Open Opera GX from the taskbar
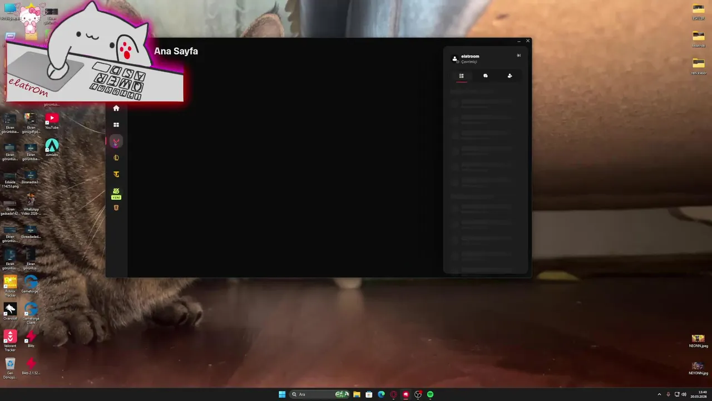This screenshot has height=401, width=712. pos(393,394)
